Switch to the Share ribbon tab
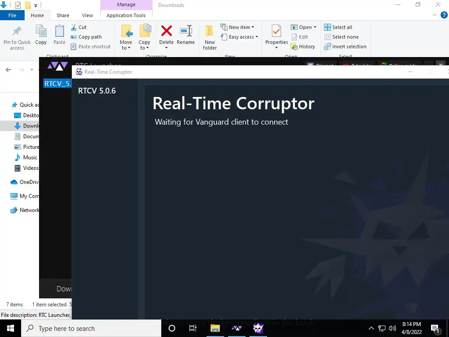 click(63, 15)
